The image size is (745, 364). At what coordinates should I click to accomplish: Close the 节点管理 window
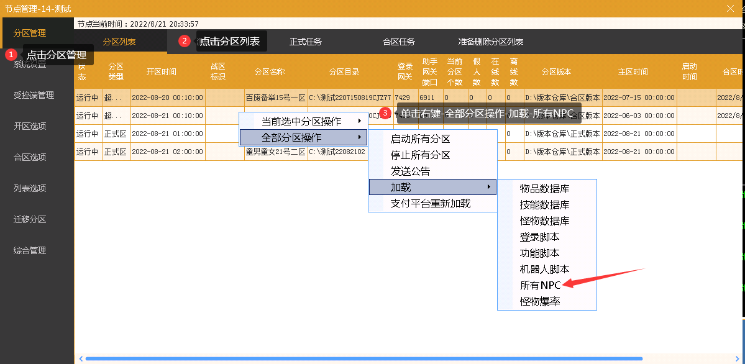pos(731,9)
